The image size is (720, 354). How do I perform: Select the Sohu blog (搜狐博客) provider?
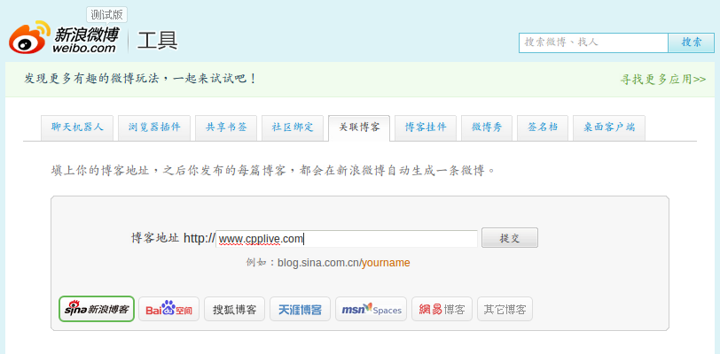click(235, 309)
